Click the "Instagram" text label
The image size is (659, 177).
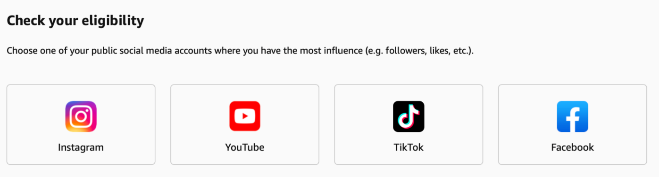81,147
